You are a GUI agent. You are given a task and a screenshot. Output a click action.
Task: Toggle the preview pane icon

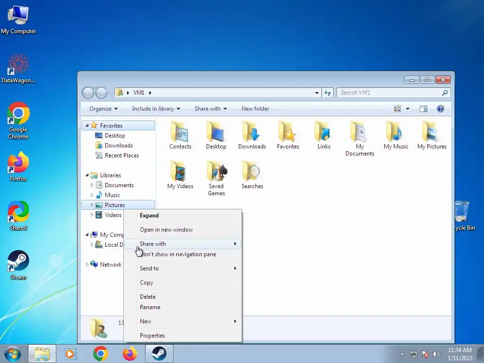423,109
